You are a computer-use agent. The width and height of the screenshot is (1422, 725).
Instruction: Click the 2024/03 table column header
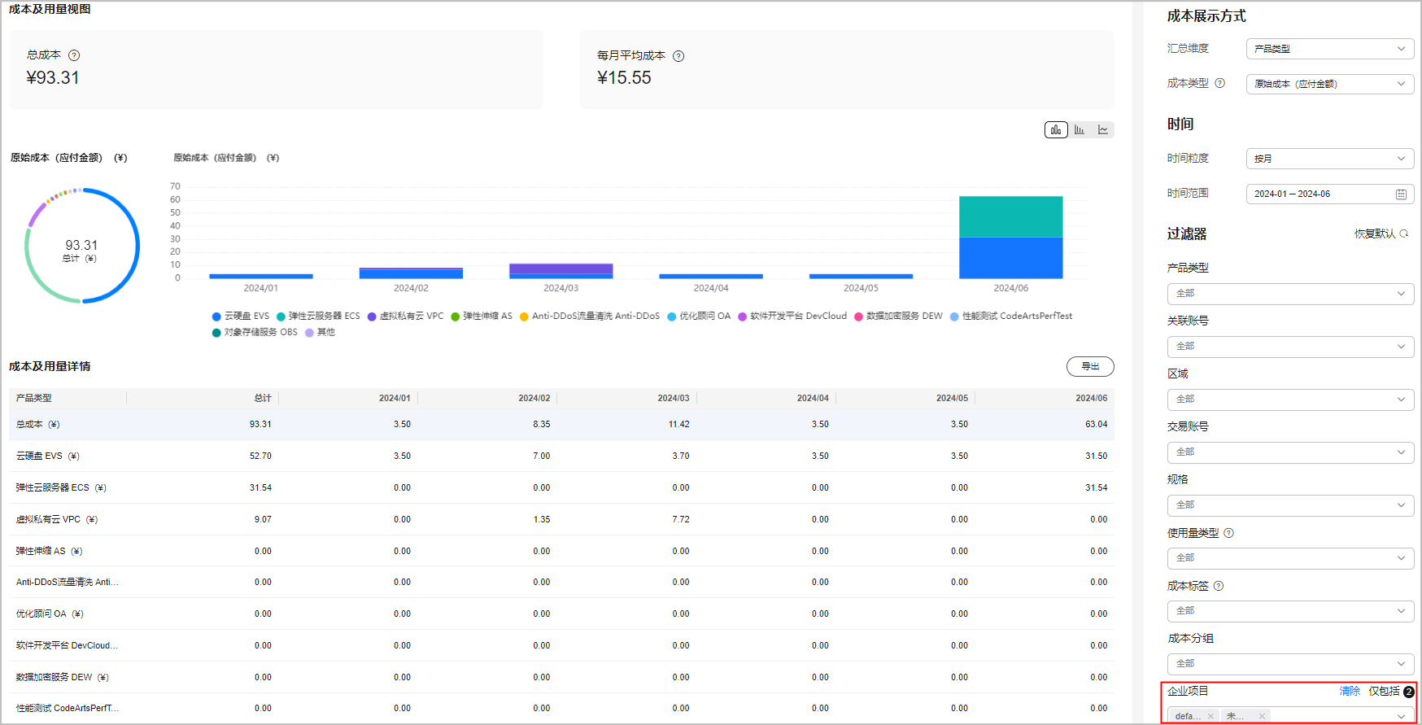click(673, 398)
